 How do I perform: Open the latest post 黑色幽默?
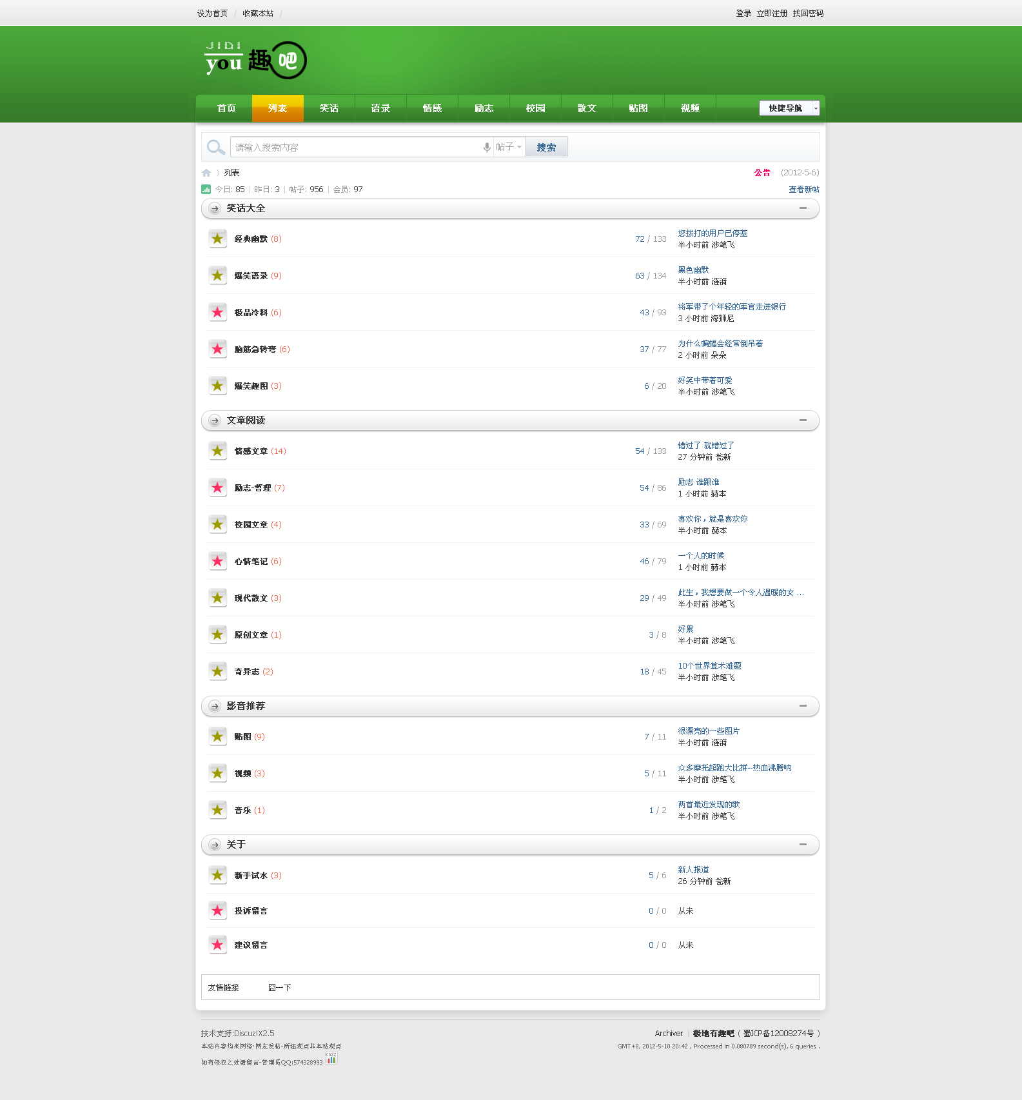693,270
